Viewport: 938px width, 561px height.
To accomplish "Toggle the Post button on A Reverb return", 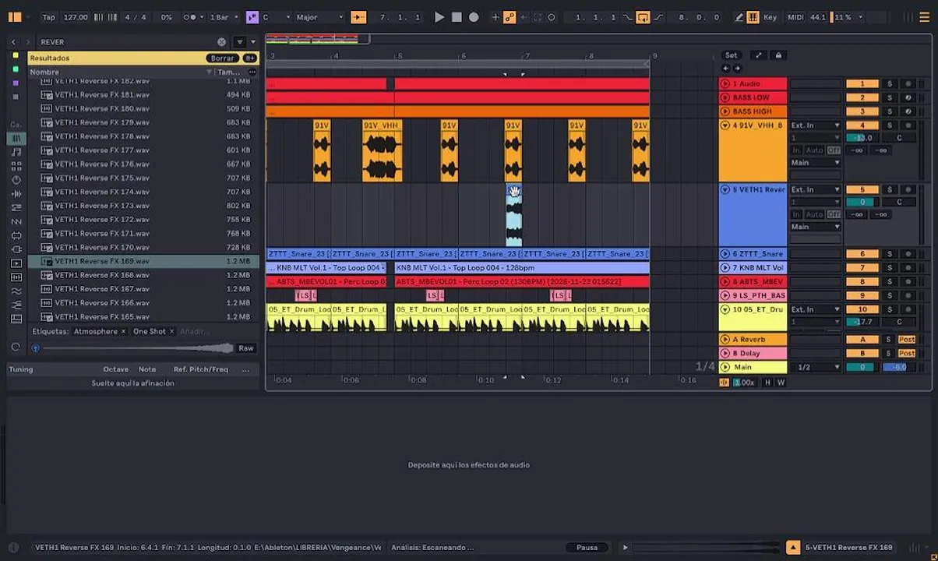I will tap(907, 340).
